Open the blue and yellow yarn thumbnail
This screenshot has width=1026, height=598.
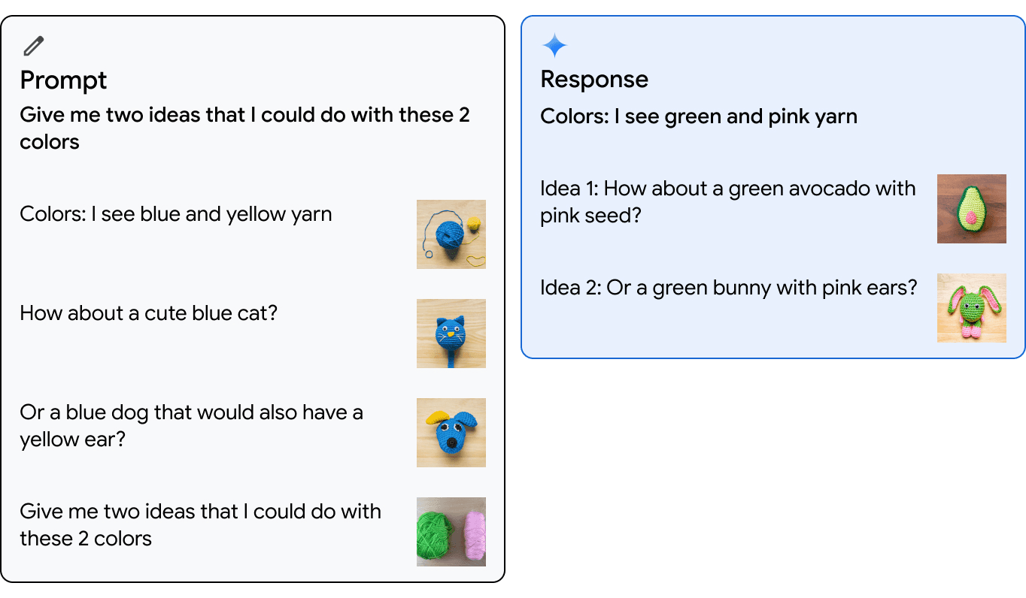(451, 234)
